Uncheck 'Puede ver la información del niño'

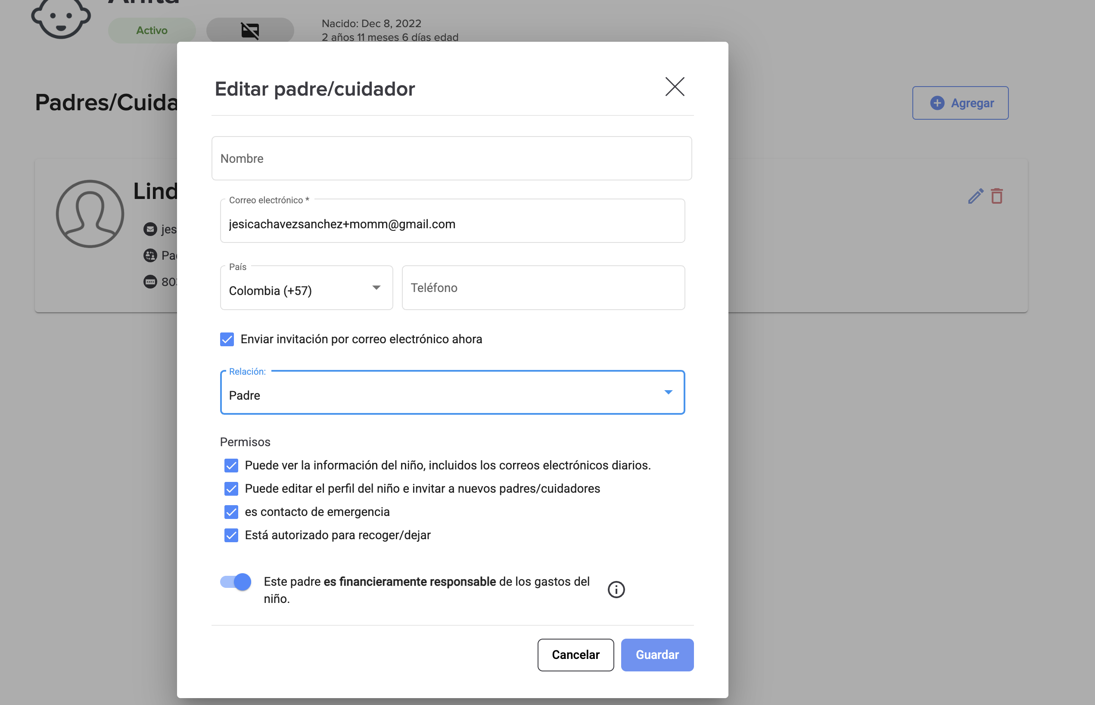[x=231, y=466]
